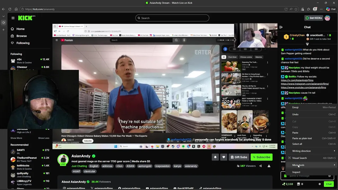Expand the gift leaderboard chevron under CrisstyChan
This screenshot has height=190, width=338.
tap(307, 44)
